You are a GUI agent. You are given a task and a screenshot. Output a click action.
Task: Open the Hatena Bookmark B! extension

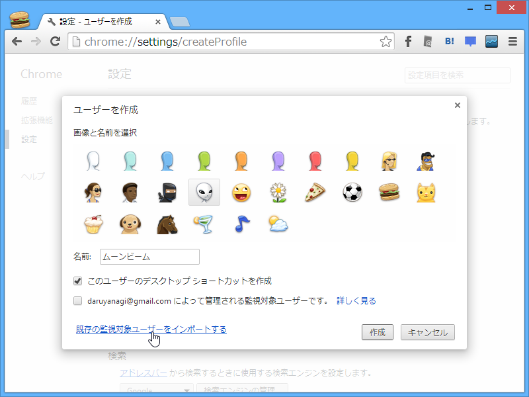click(x=450, y=42)
